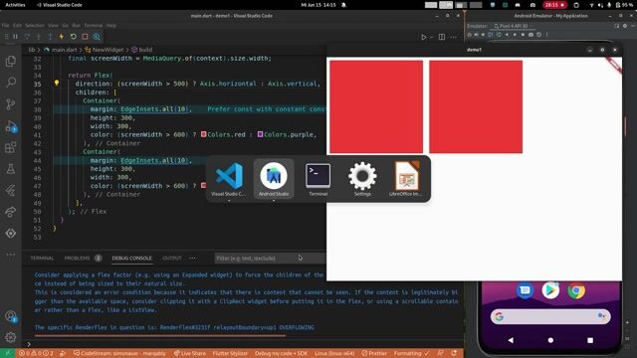Image resolution: width=637 pixels, height=358 pixels.
Task: Open editor More Actions ellipsis
Action: click(x=454, y=37)
